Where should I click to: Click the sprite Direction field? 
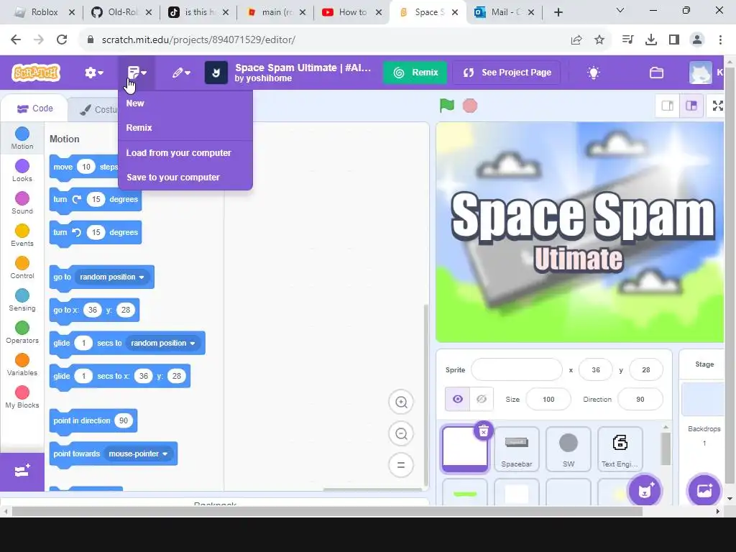tap(640, 400)
